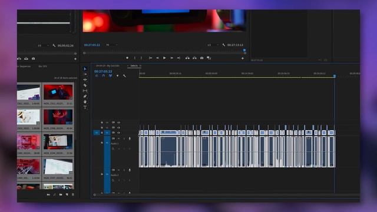Select the Type tool

tap(85, 107)
